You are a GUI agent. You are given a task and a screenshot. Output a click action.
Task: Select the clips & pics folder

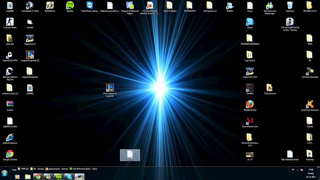(250, 56)
